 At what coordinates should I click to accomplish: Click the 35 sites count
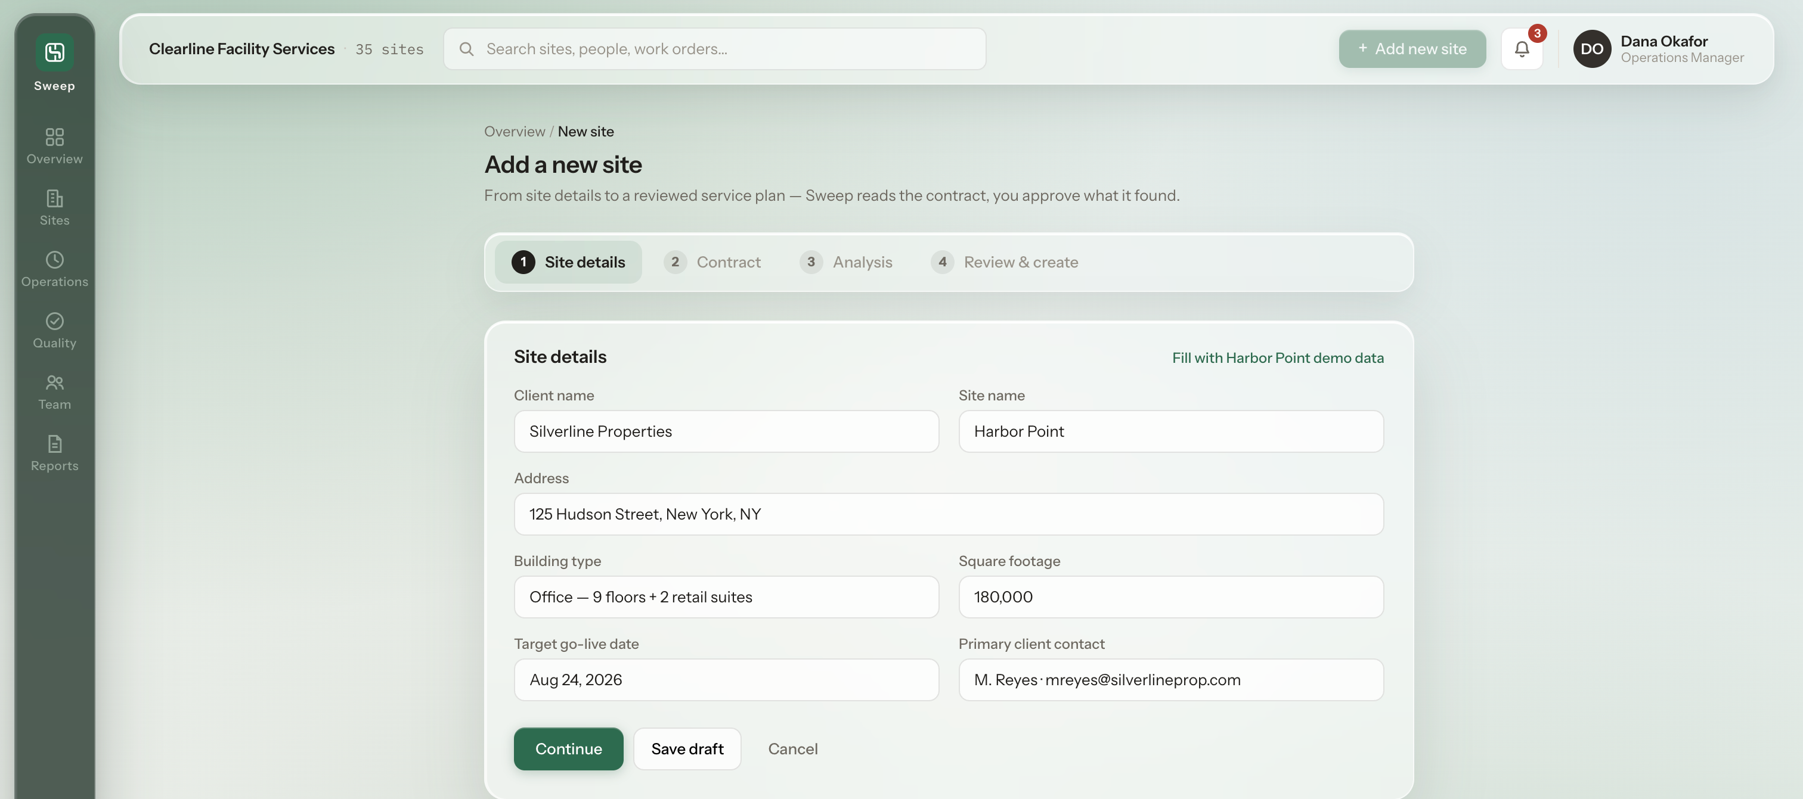(x=389, y=49)
